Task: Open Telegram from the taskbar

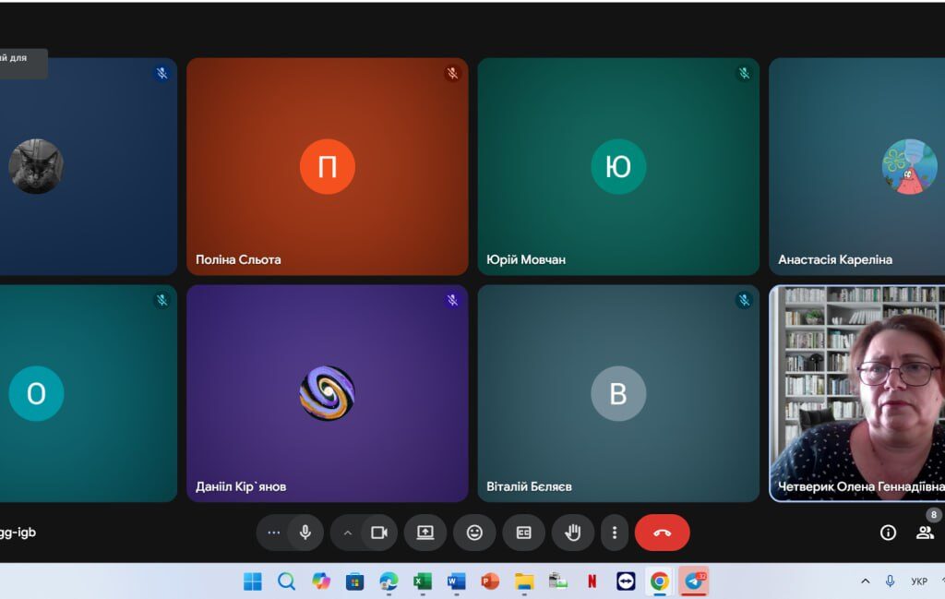Action: tap(694, 581)
